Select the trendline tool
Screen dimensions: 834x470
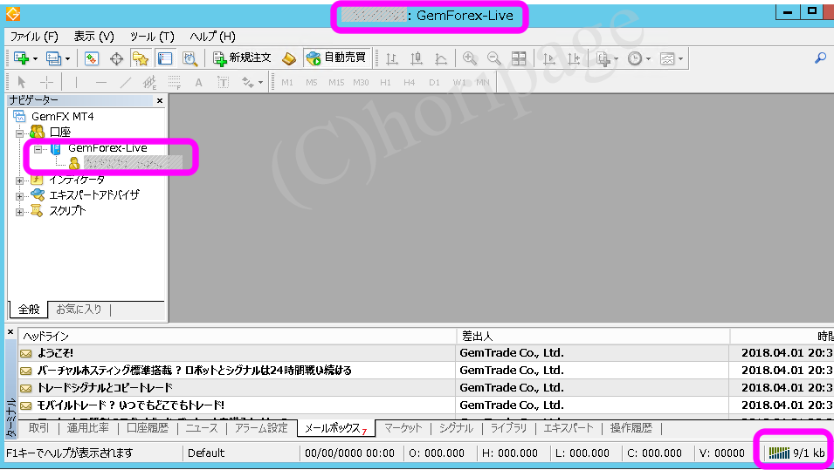click(x=126, y=82)
